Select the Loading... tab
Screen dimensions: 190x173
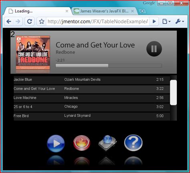tap(37, 11)
